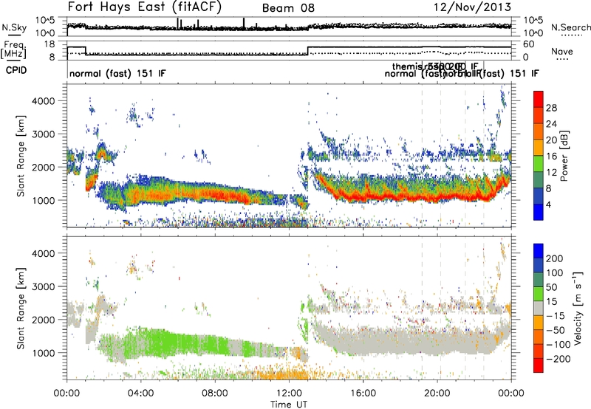
Task: Click 'Slant Range [km]' label of power panel
Action: point(21,157)
